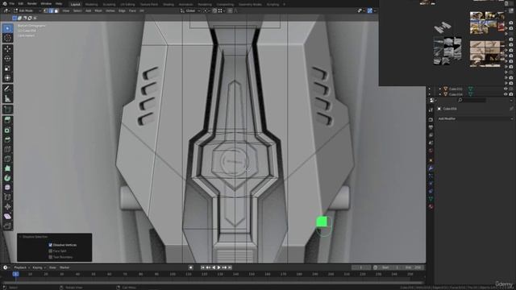
Task: Open the Edit Mode dropdown
Action: (x=27, y=10)
